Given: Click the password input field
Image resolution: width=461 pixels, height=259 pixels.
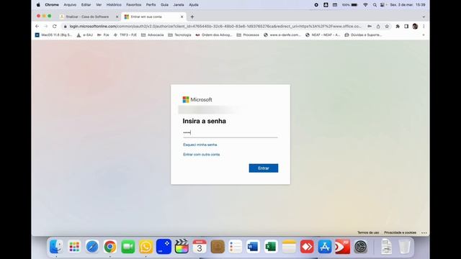Looking at the screenshot, I should (230, 132).
